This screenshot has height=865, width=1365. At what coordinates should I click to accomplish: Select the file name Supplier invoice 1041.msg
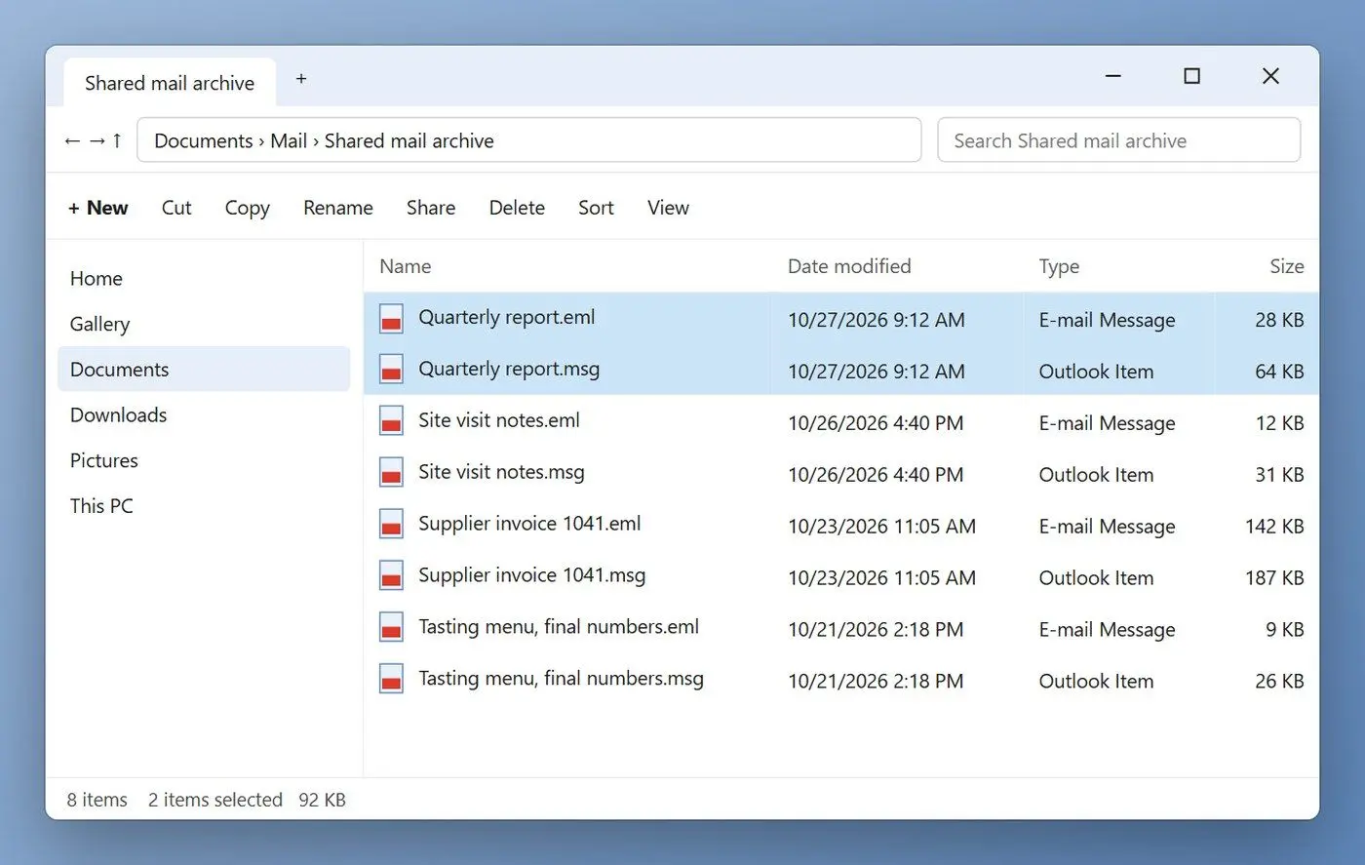[531, 575]
